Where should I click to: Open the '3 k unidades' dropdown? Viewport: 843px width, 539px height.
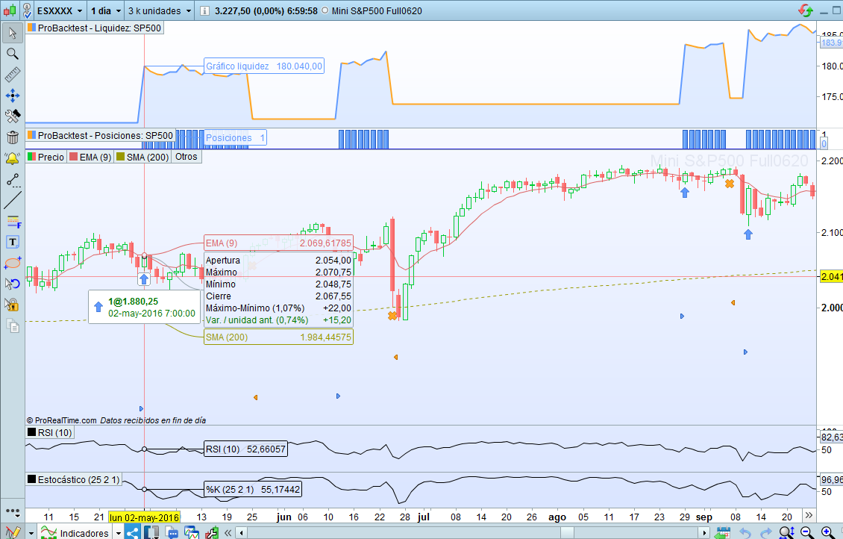pos(160,10)
